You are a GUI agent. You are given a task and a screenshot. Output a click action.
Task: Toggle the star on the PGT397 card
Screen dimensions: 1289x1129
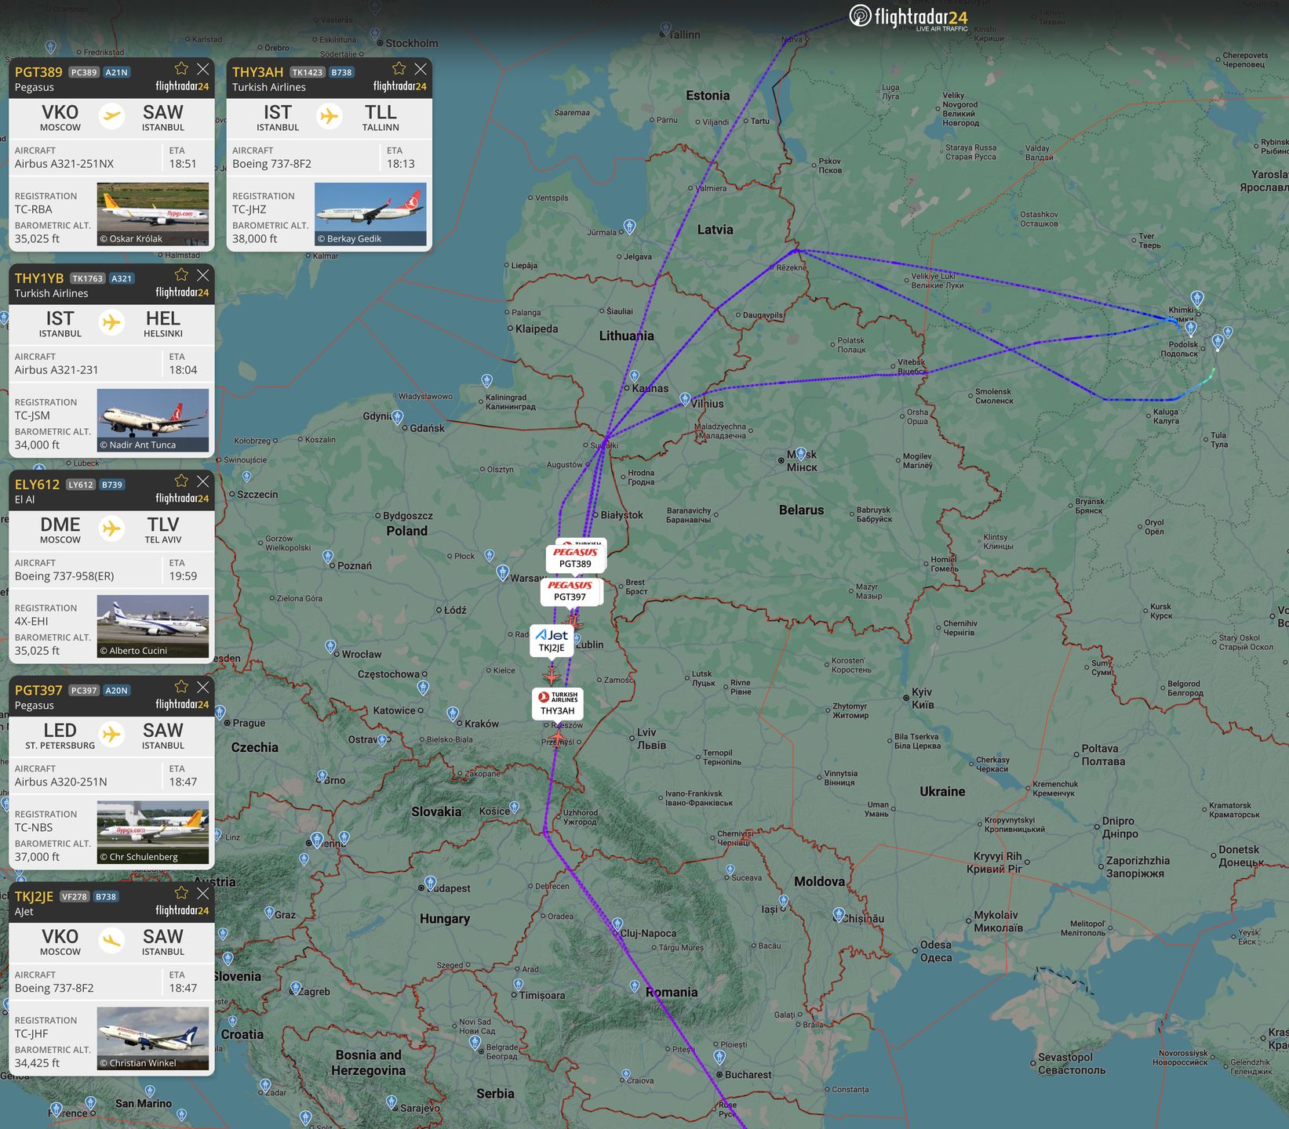pyautogui.click(x=181, y=688)
